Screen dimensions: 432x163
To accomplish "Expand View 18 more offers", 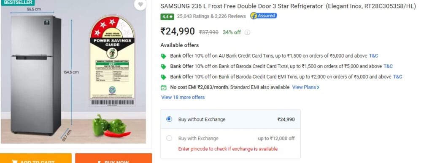I will pyautogui.click(x=183, y=97).
